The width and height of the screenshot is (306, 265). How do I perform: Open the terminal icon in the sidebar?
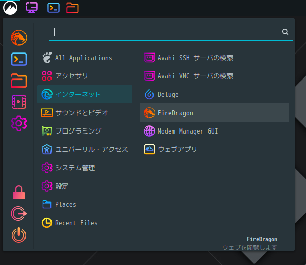pos(19,59)
